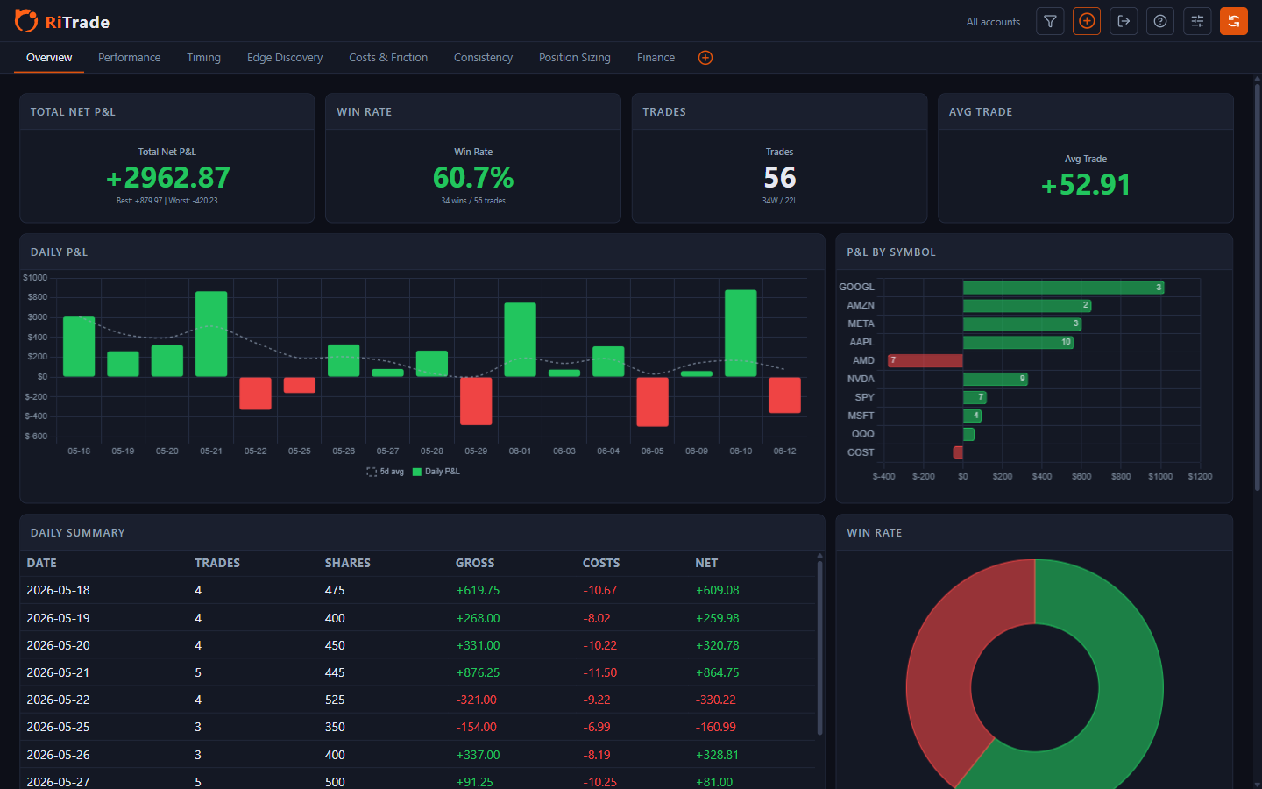Click the AAPL symbol bar
This screenshot has height=789, width=1262.
click(x=1018, y=342)
